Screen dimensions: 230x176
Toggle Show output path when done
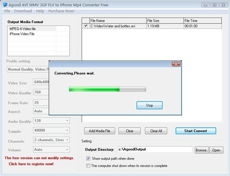[x=88, y=158]
